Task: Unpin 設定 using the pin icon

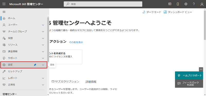Action: pos(35,65)
